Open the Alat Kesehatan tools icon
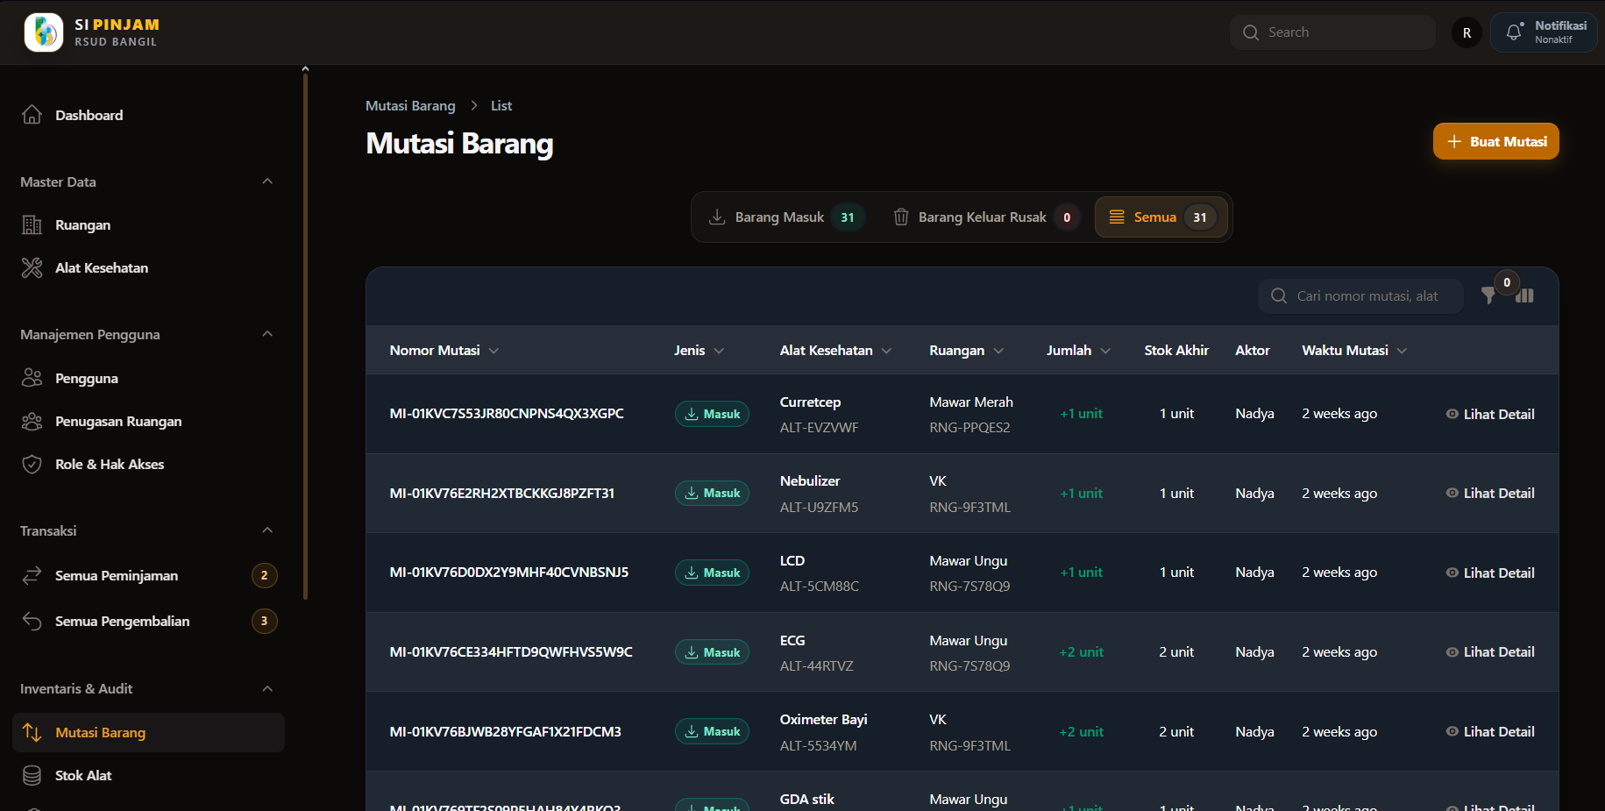This screenshot has height=811, width=1605. [32, 268]
